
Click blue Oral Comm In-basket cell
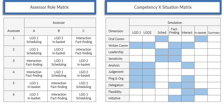coord(201,39)
